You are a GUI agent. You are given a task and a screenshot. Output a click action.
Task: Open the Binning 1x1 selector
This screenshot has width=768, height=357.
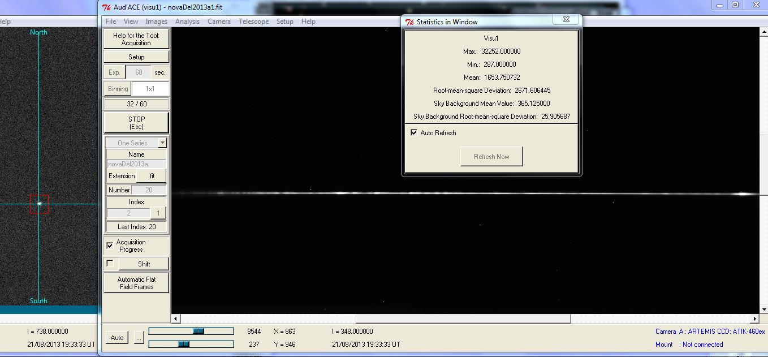point(150,89)
